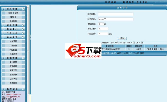Open the 备份数据 menu item
Screen dimensions: 167x102
point(13,62)
